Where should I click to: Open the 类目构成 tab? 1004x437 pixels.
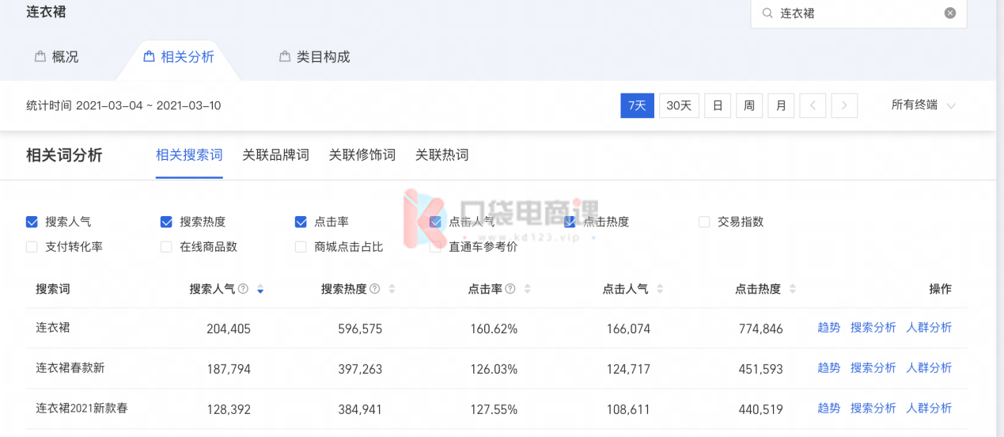[314, 57]
